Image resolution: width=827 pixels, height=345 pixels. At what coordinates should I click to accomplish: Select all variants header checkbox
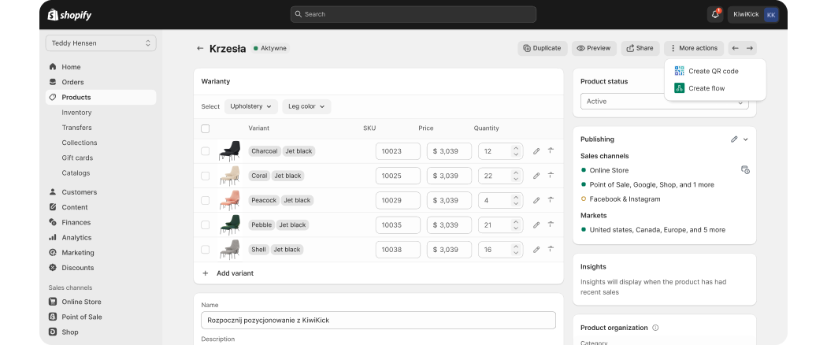(x=206, y=128)
